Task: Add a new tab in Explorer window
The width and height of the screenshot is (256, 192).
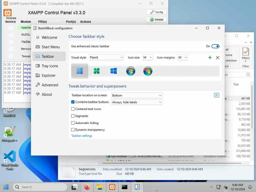Action: (251, 42)
